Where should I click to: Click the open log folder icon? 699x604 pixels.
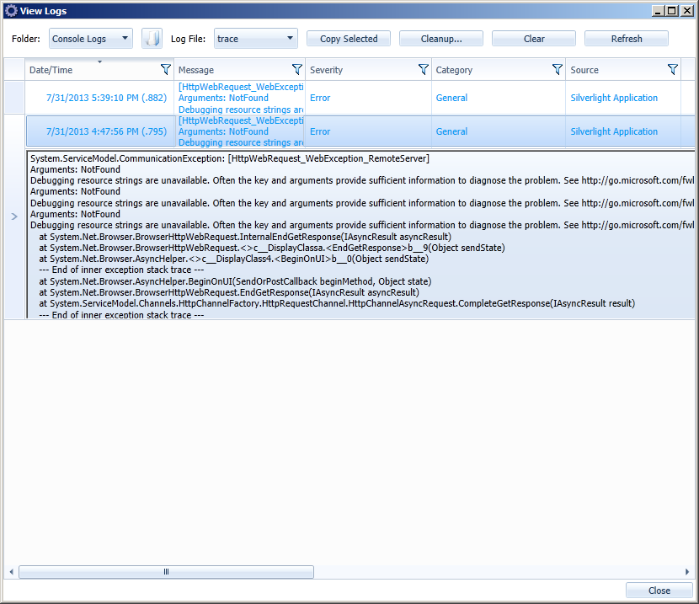pos(152,39)
